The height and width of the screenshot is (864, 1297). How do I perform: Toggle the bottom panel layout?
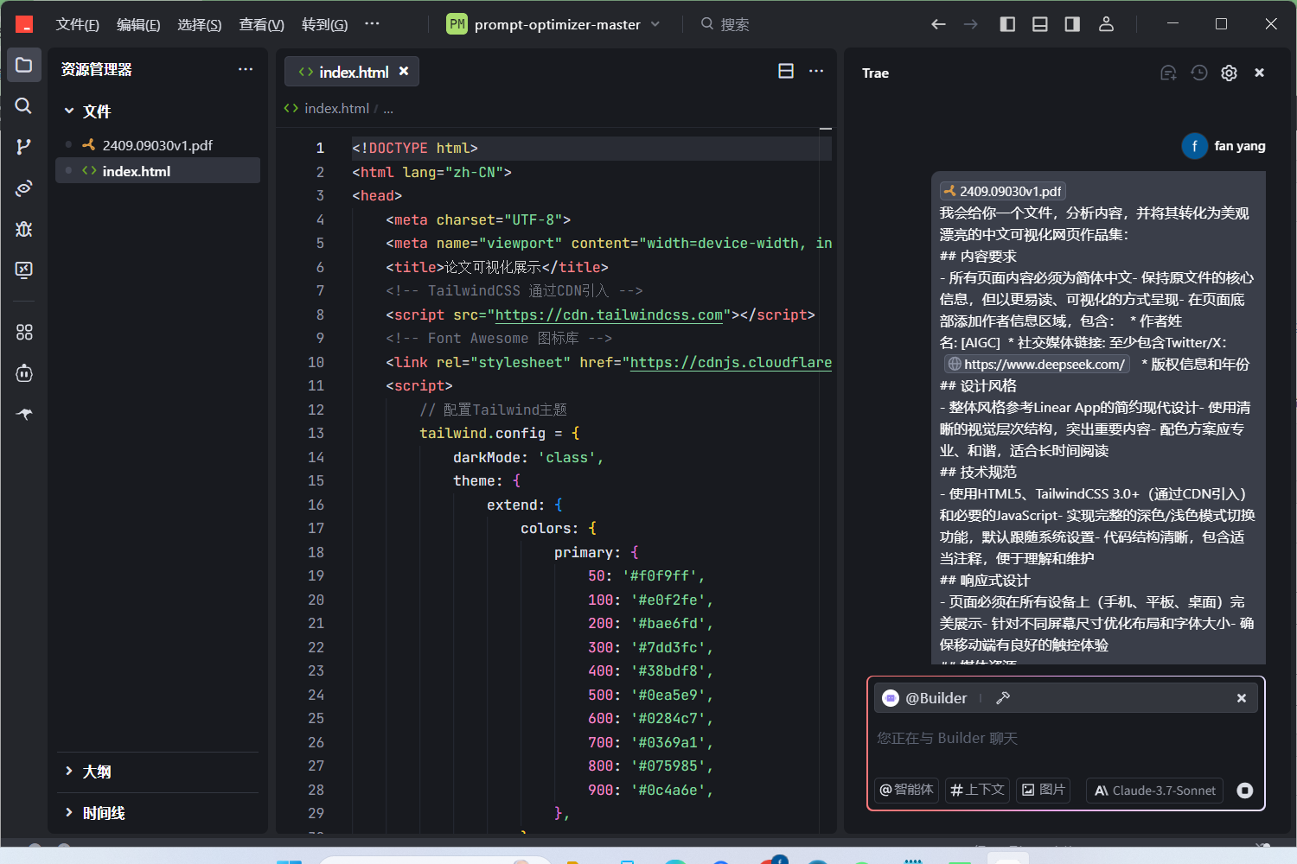pyautogui.click(x=1040, y=24)
